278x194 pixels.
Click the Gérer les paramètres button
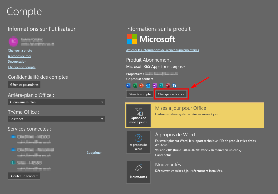(24, 84)
